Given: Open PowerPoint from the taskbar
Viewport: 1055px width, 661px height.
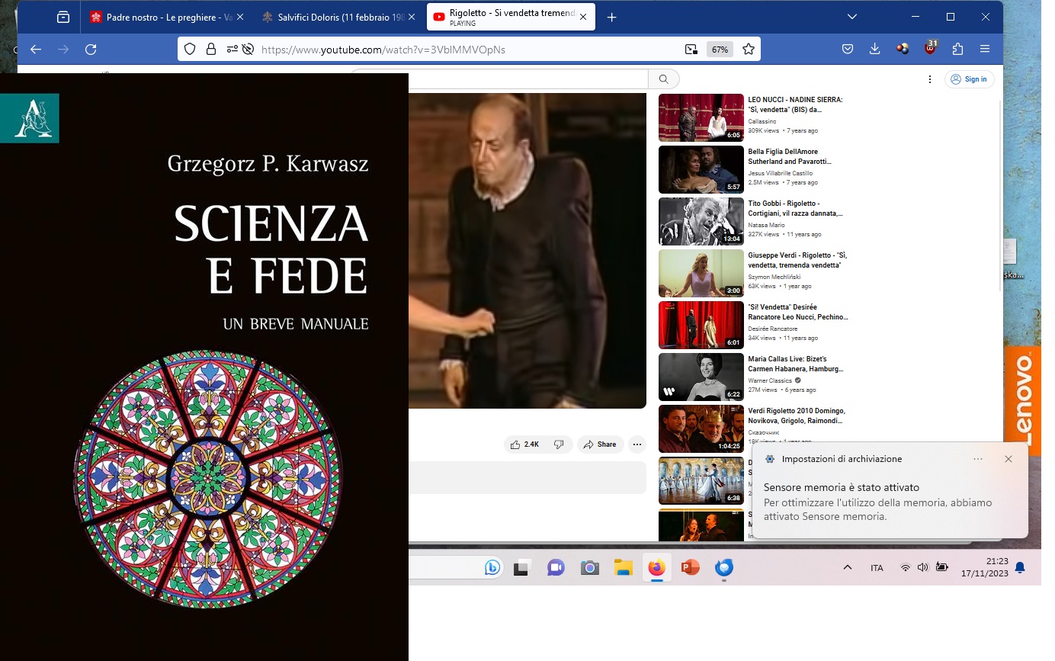Looking at the screenshot, I should pyautogui.click(x=690, y=568).
